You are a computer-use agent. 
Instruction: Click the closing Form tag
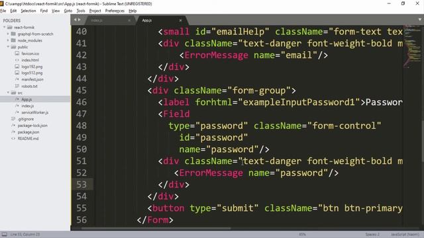[155, 220]
